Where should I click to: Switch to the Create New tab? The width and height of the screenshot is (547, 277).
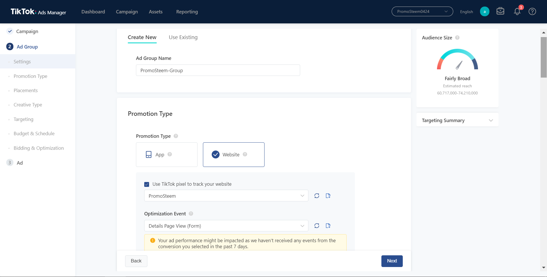coord(142,37)
